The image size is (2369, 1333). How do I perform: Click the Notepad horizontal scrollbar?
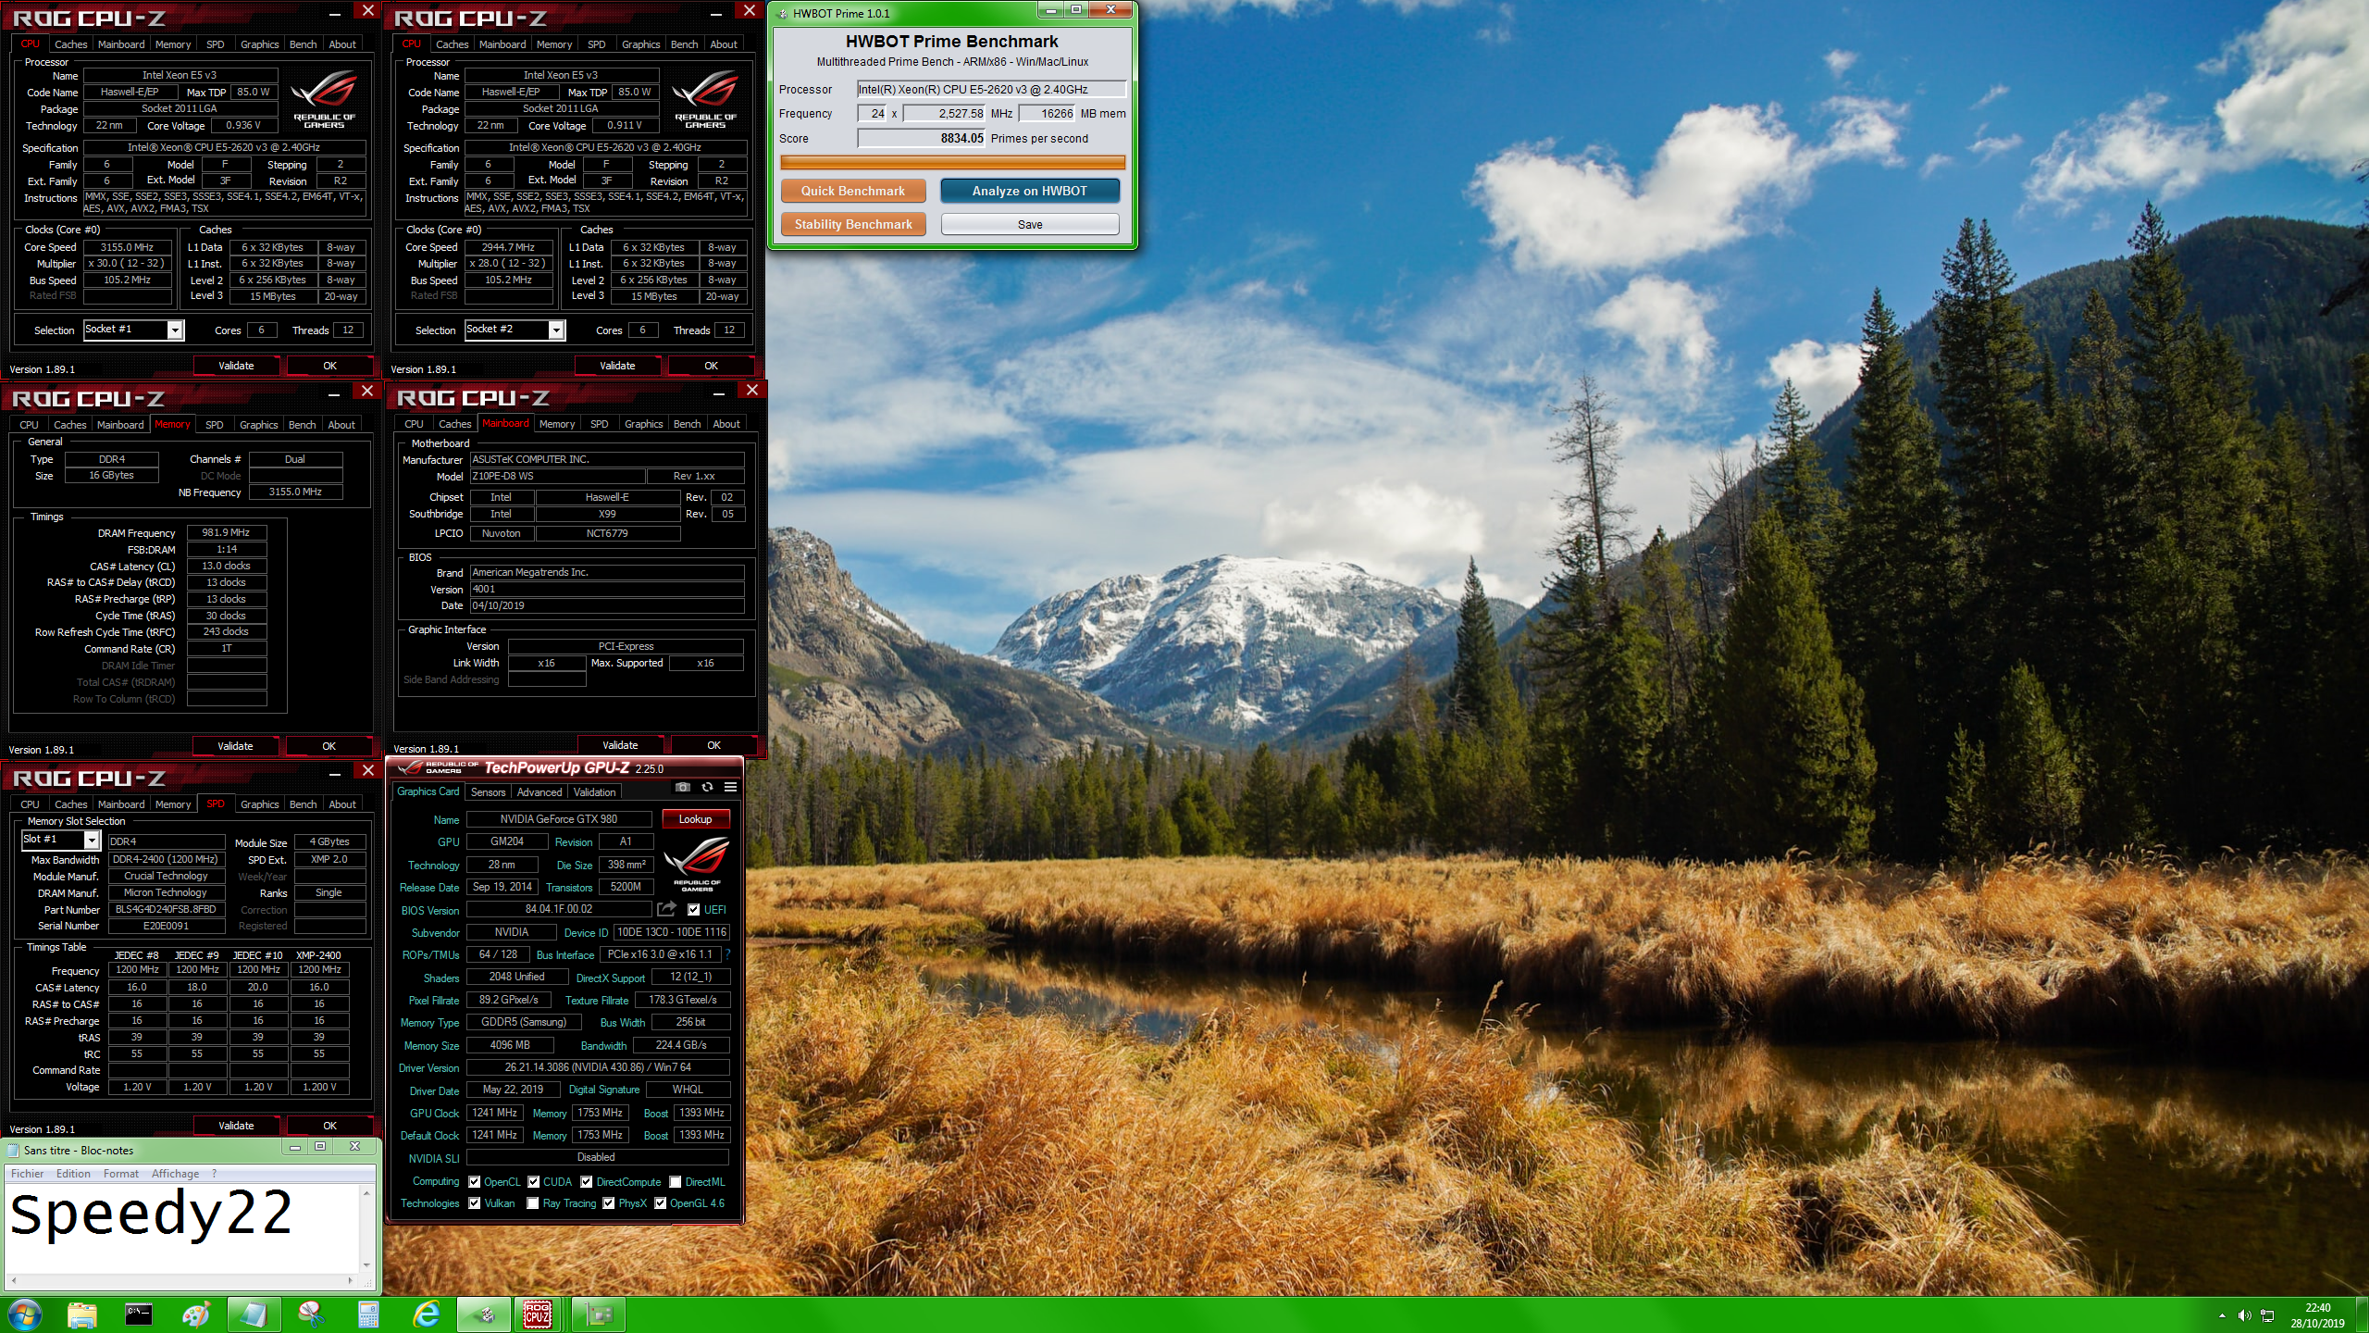182,1281
